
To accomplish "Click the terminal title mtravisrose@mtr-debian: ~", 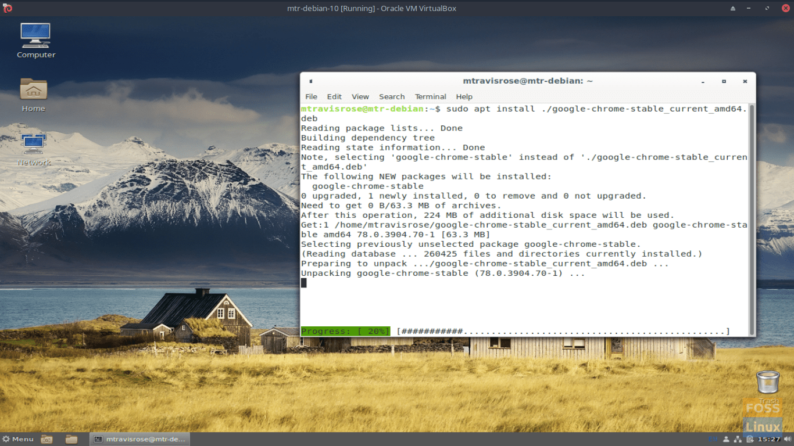I will click(528, 81).
